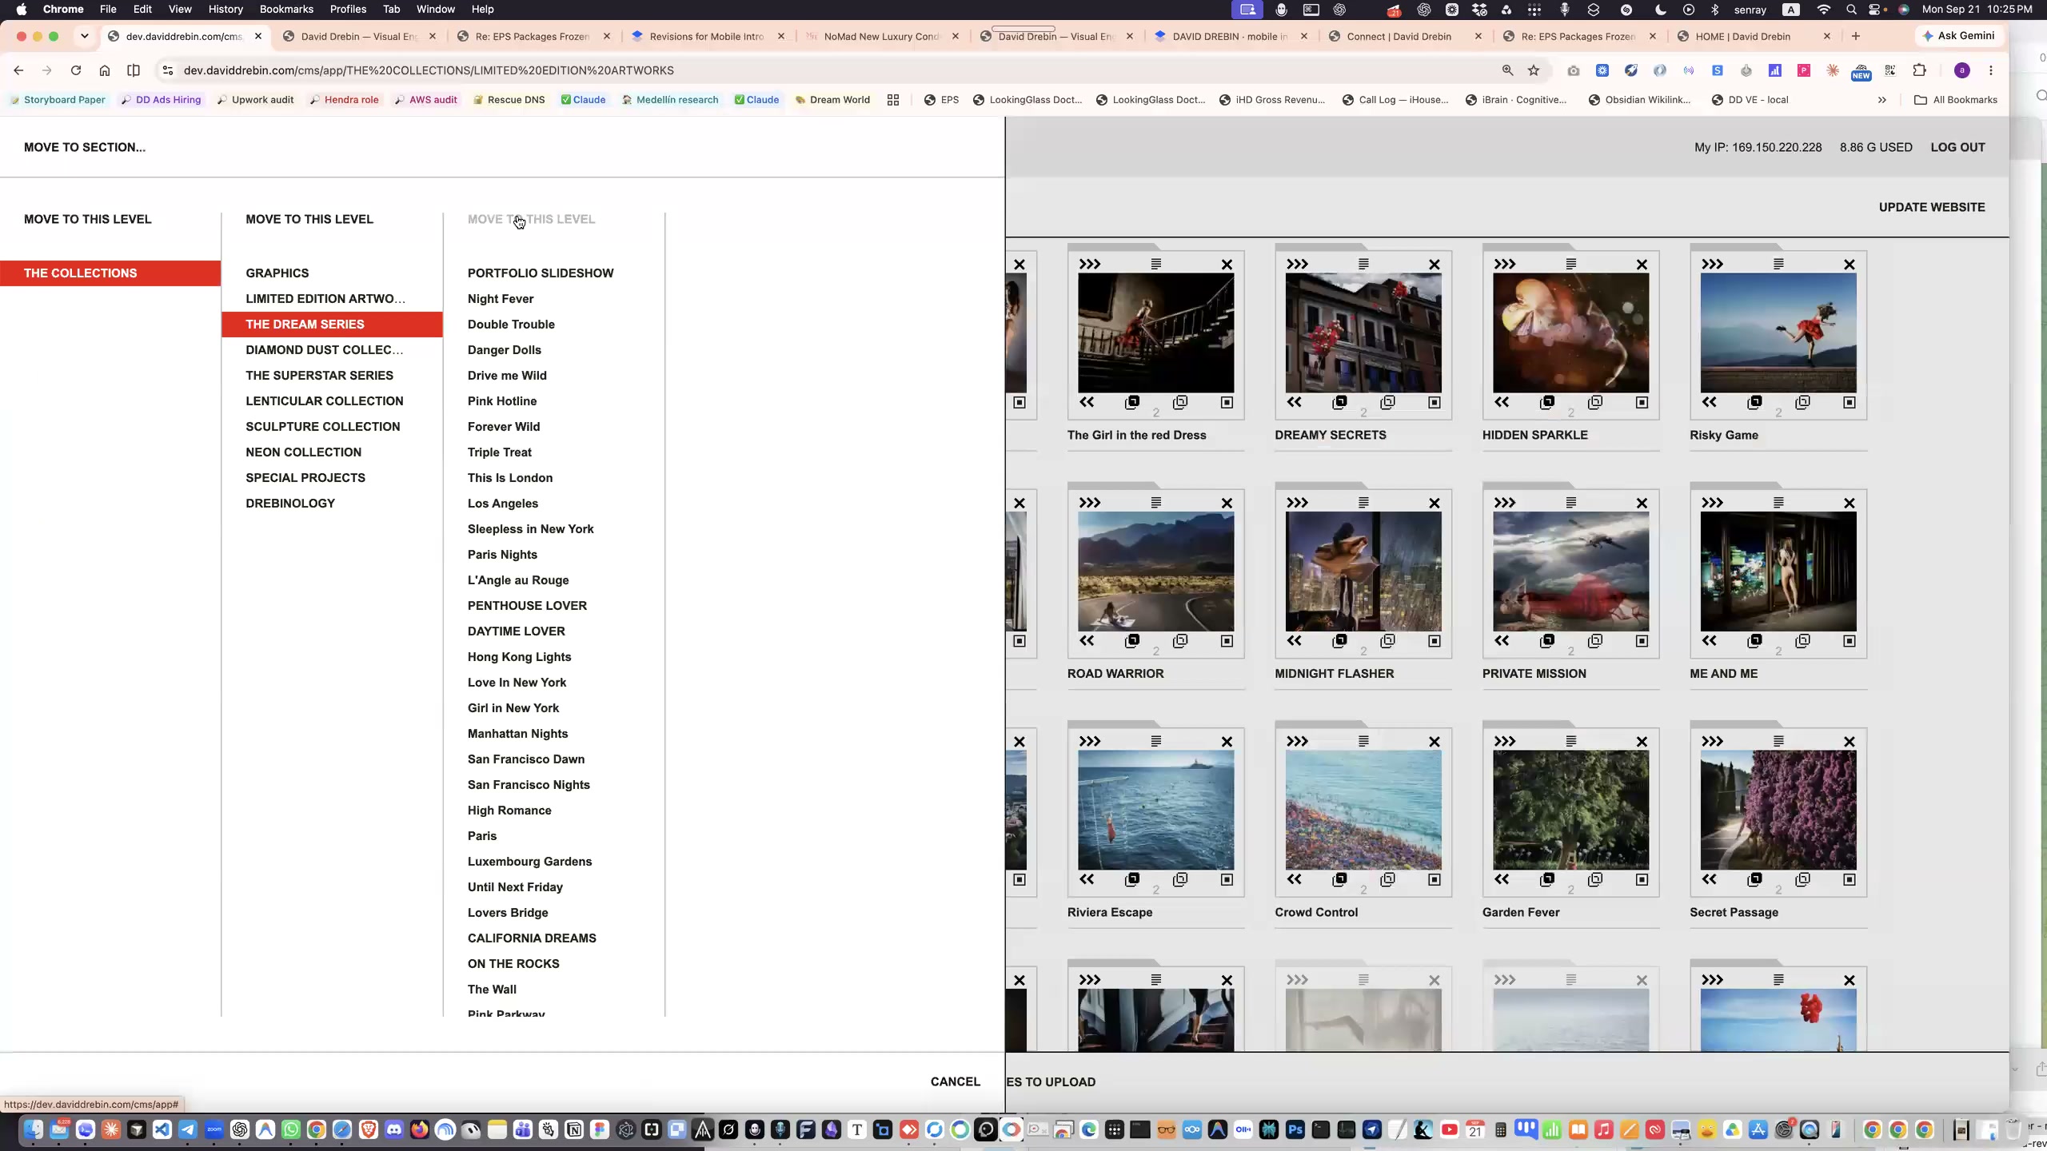Open the Bookmarks menu in menu bar

point(286,10)
